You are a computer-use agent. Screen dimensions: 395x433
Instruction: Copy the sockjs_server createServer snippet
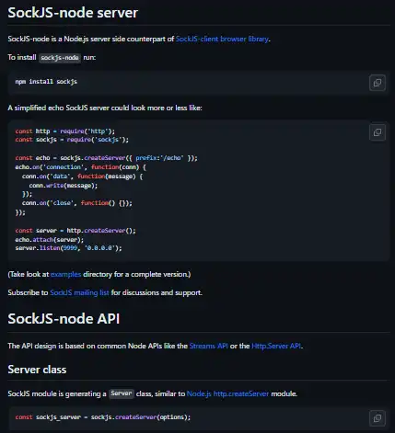pyautogui.click(x=378, y=418)
